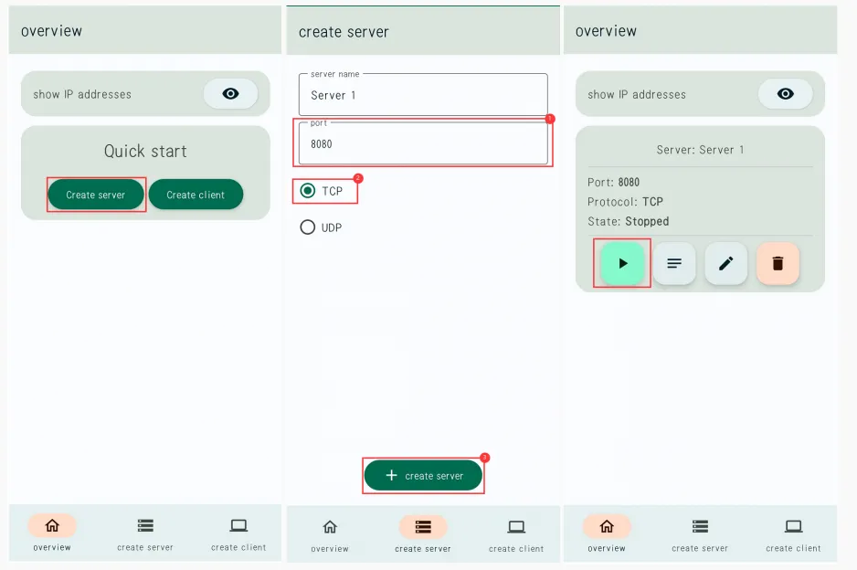
Task: Delete Server 1 with the trash icon
Action: (778, 263)
